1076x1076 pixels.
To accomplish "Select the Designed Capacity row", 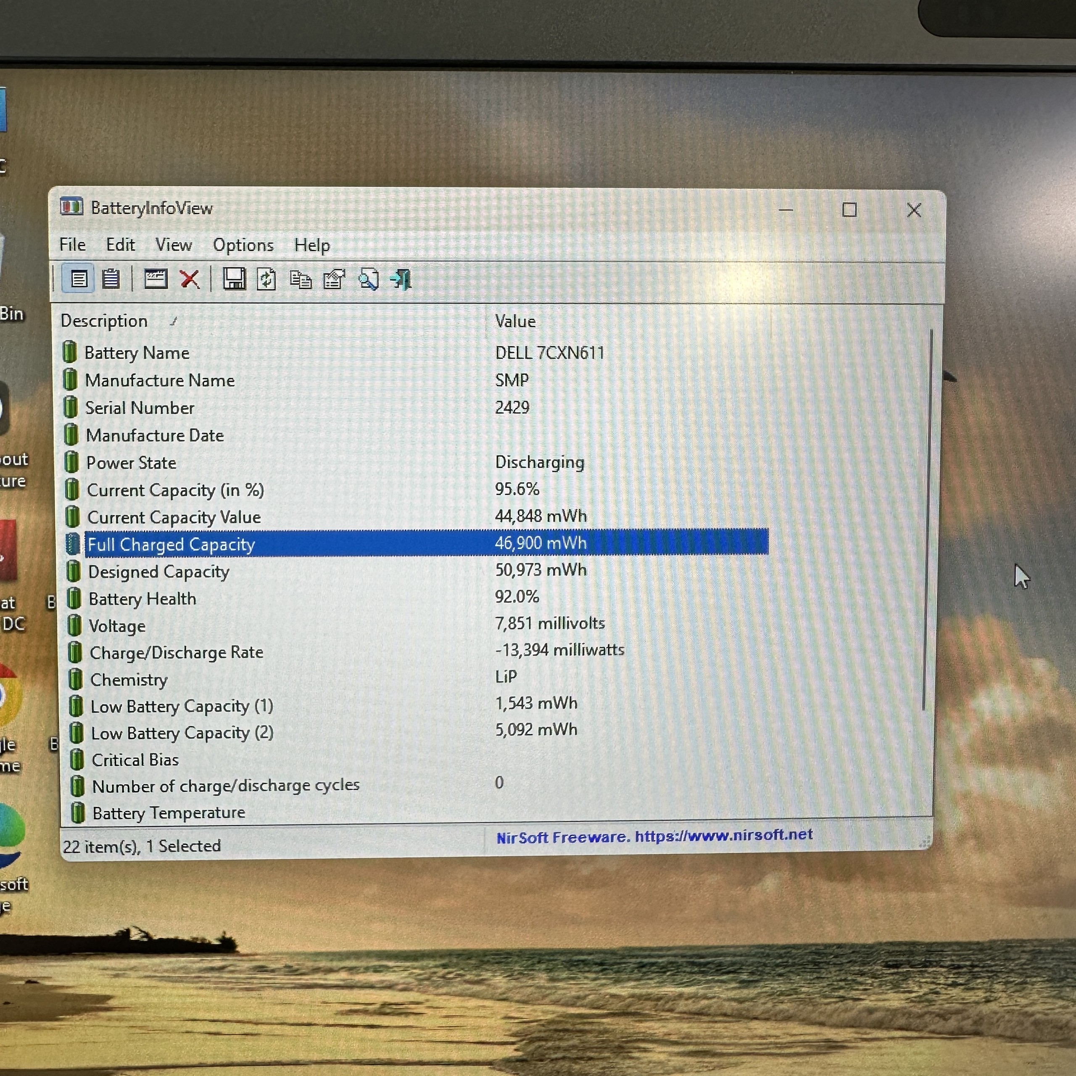I will point(159,572).
